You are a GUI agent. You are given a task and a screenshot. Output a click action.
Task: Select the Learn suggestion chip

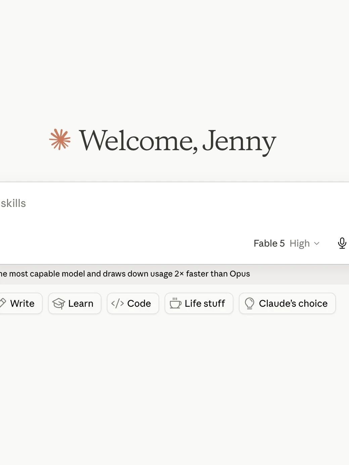click(75, 303)
